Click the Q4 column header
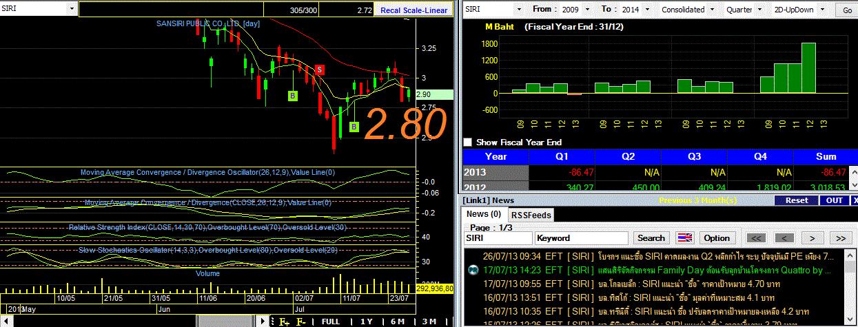The image size is (858, 327). (760, 156)
